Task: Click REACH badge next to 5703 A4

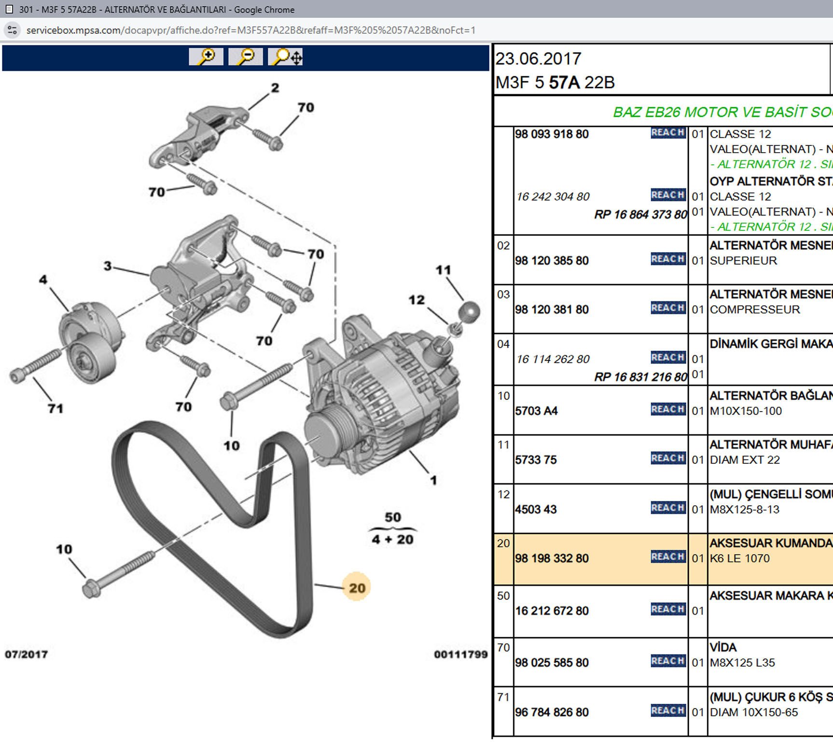Action: tap(668, 410)
